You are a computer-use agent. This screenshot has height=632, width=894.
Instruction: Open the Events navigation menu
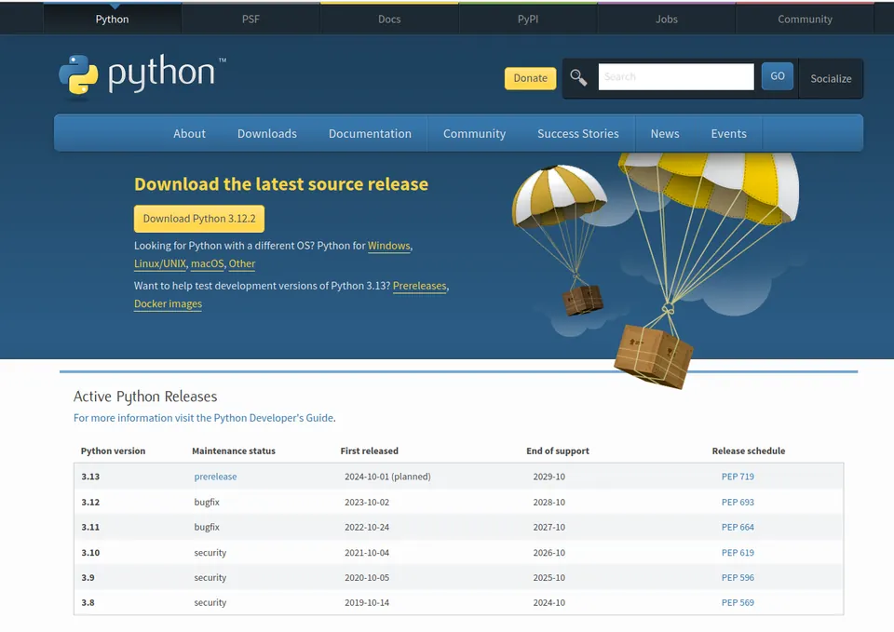click(728, 133)
